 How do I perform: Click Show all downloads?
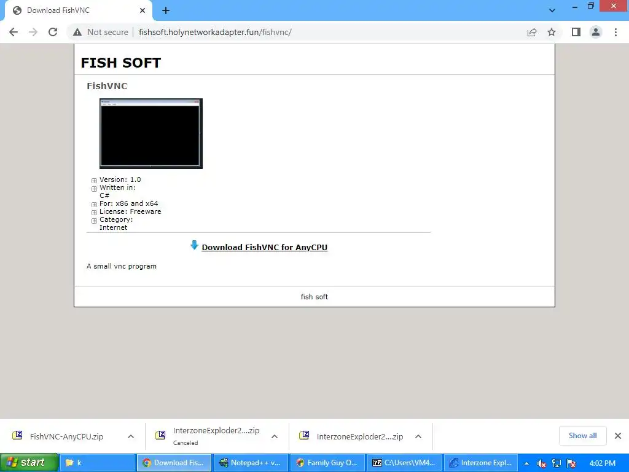click(582, 436)
